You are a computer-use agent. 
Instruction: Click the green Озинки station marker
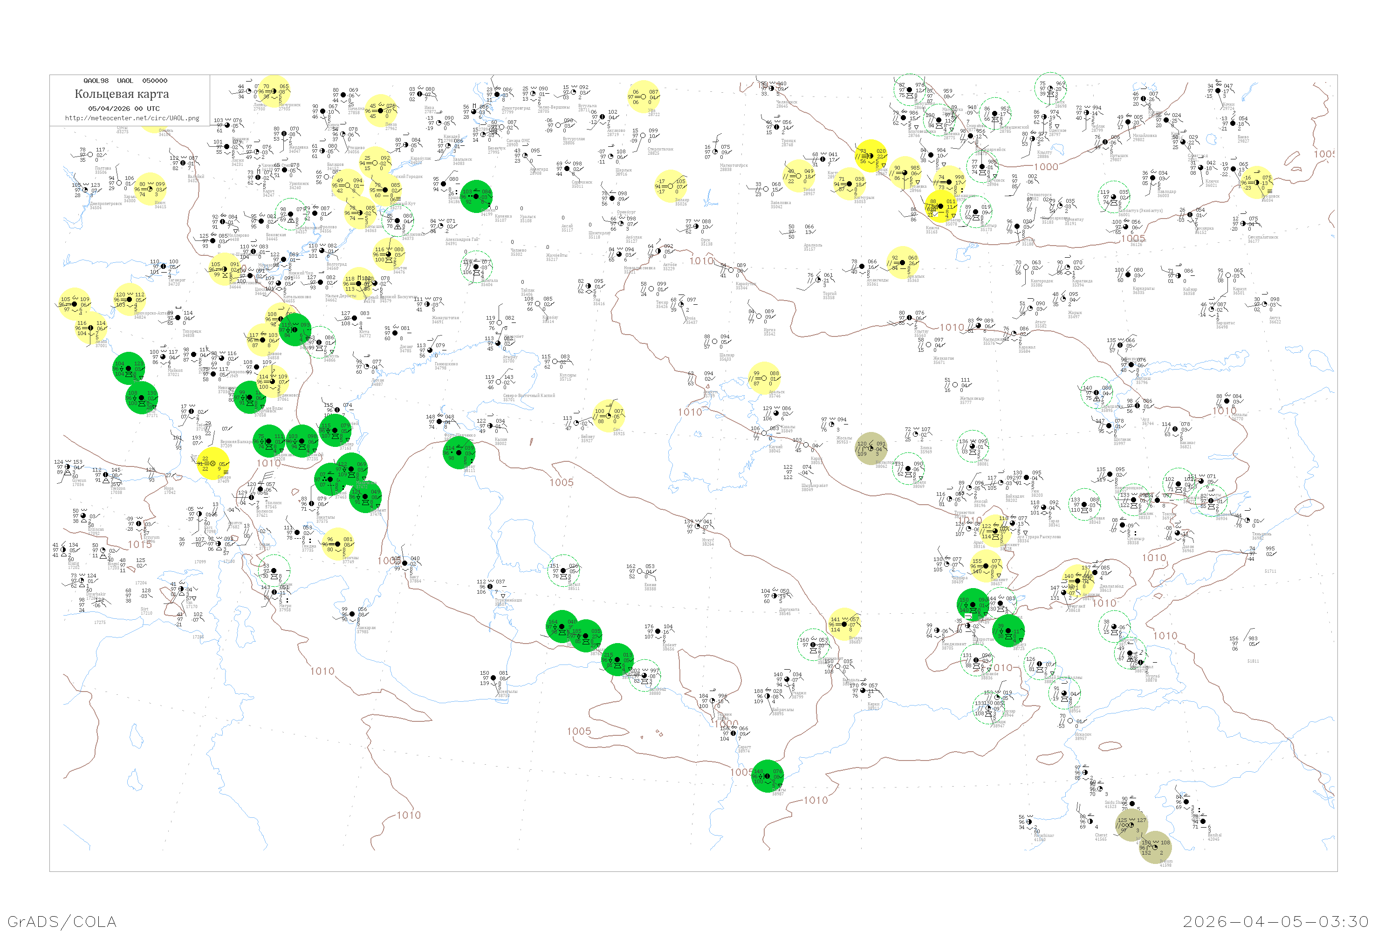click(476, 196)
